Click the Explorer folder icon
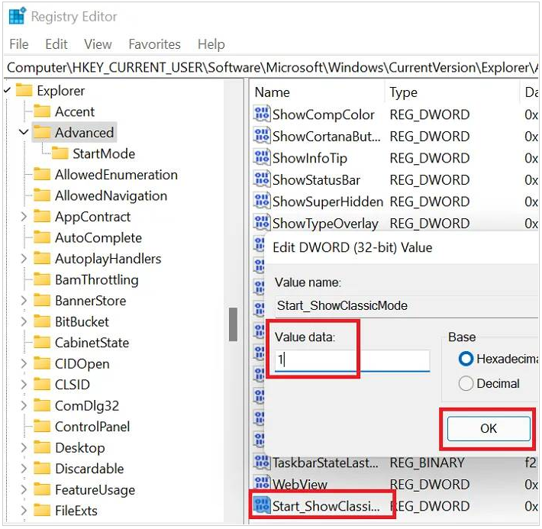 (x=24, y=91)
